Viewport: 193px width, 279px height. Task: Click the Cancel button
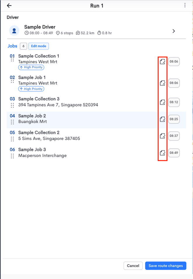[133, 266]
